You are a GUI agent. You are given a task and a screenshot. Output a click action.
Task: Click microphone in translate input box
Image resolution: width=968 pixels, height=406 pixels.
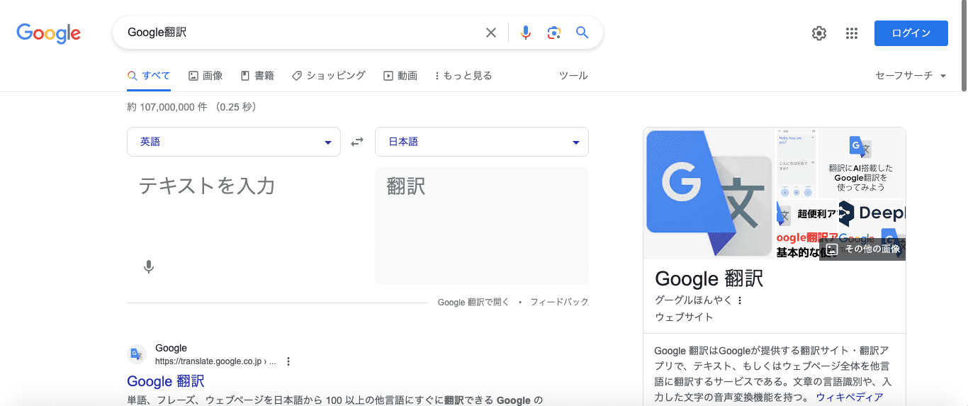pyautogui.click(x=148, y=267)
